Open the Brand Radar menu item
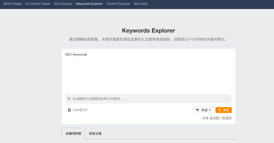 coord(13,4)
